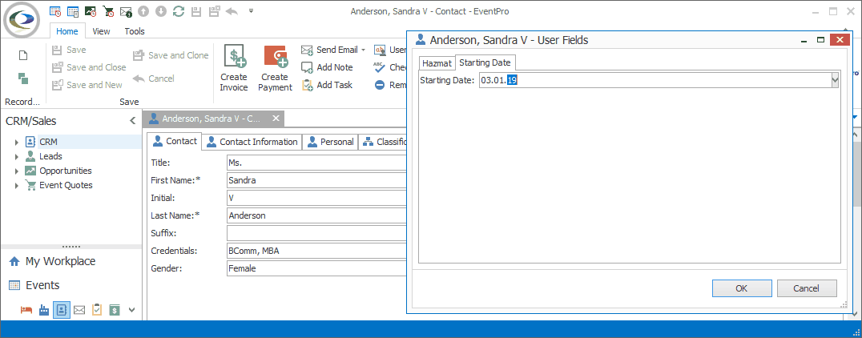Screen dimensions: 862x338
Task: Expand the Leads tree node arrow
Action: pyautogui.click(x=17, y=157)
